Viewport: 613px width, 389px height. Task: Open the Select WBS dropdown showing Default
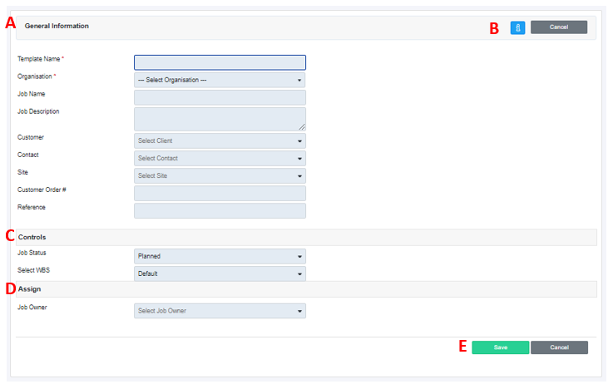[x=220, y=273]
